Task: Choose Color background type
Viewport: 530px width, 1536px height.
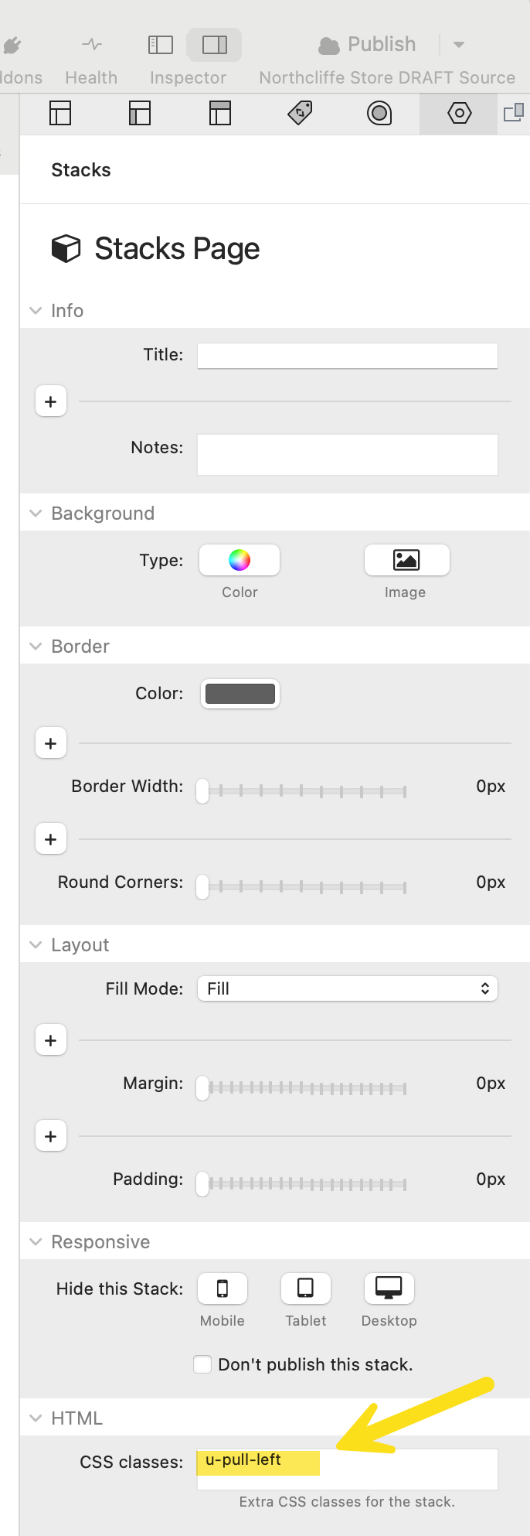Action: [240, 560]
